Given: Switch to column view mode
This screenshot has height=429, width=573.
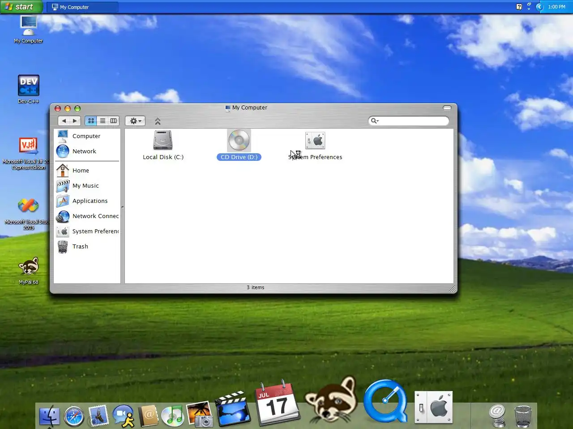Looking at the screenshot, I should coord(114,121).
